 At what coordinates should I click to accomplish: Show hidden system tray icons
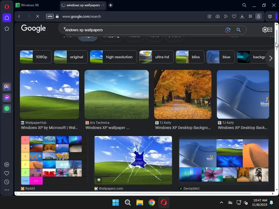pos(221,202)
